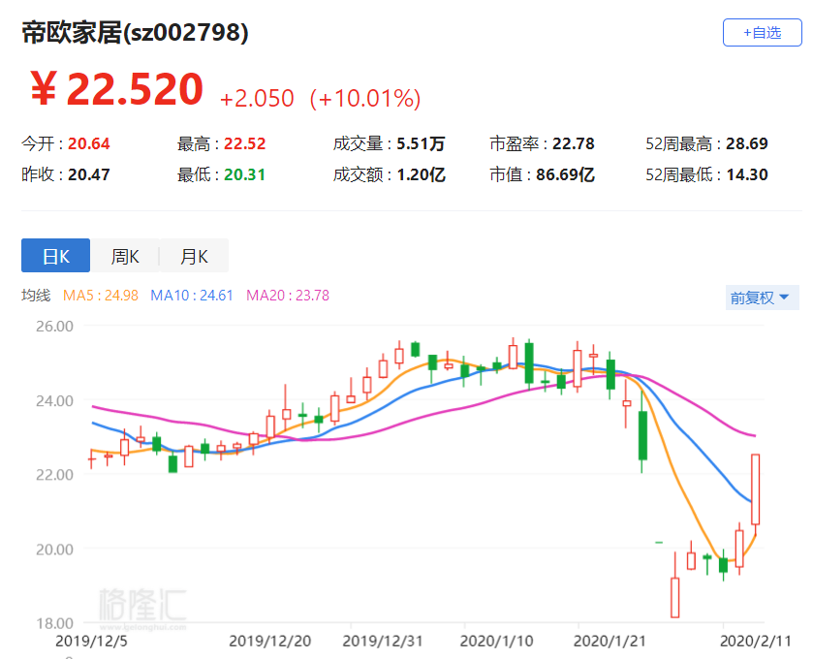
Task: Click the 最低 value 20.31
Action: (245, 174)
